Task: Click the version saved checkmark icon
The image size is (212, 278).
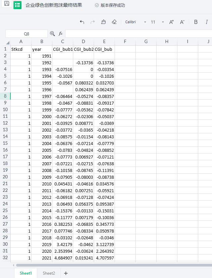Action: click(97, 5)
